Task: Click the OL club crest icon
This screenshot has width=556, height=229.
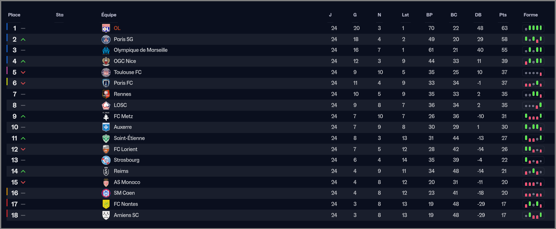Action: [x=106, y=28]
